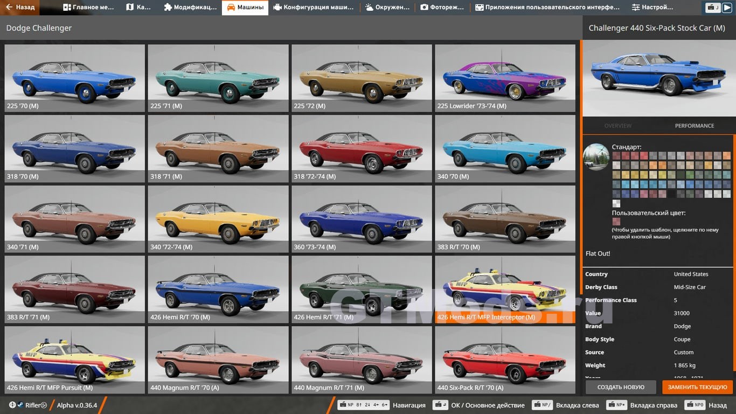Switch to the Окружение weather tab
This screenshot has height=414, width=736.
(x=387, y=8)
